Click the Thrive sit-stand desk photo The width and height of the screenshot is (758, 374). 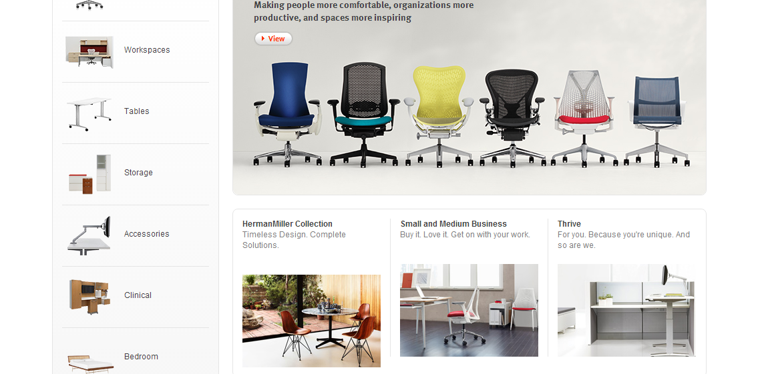click(x=626, y=310)
